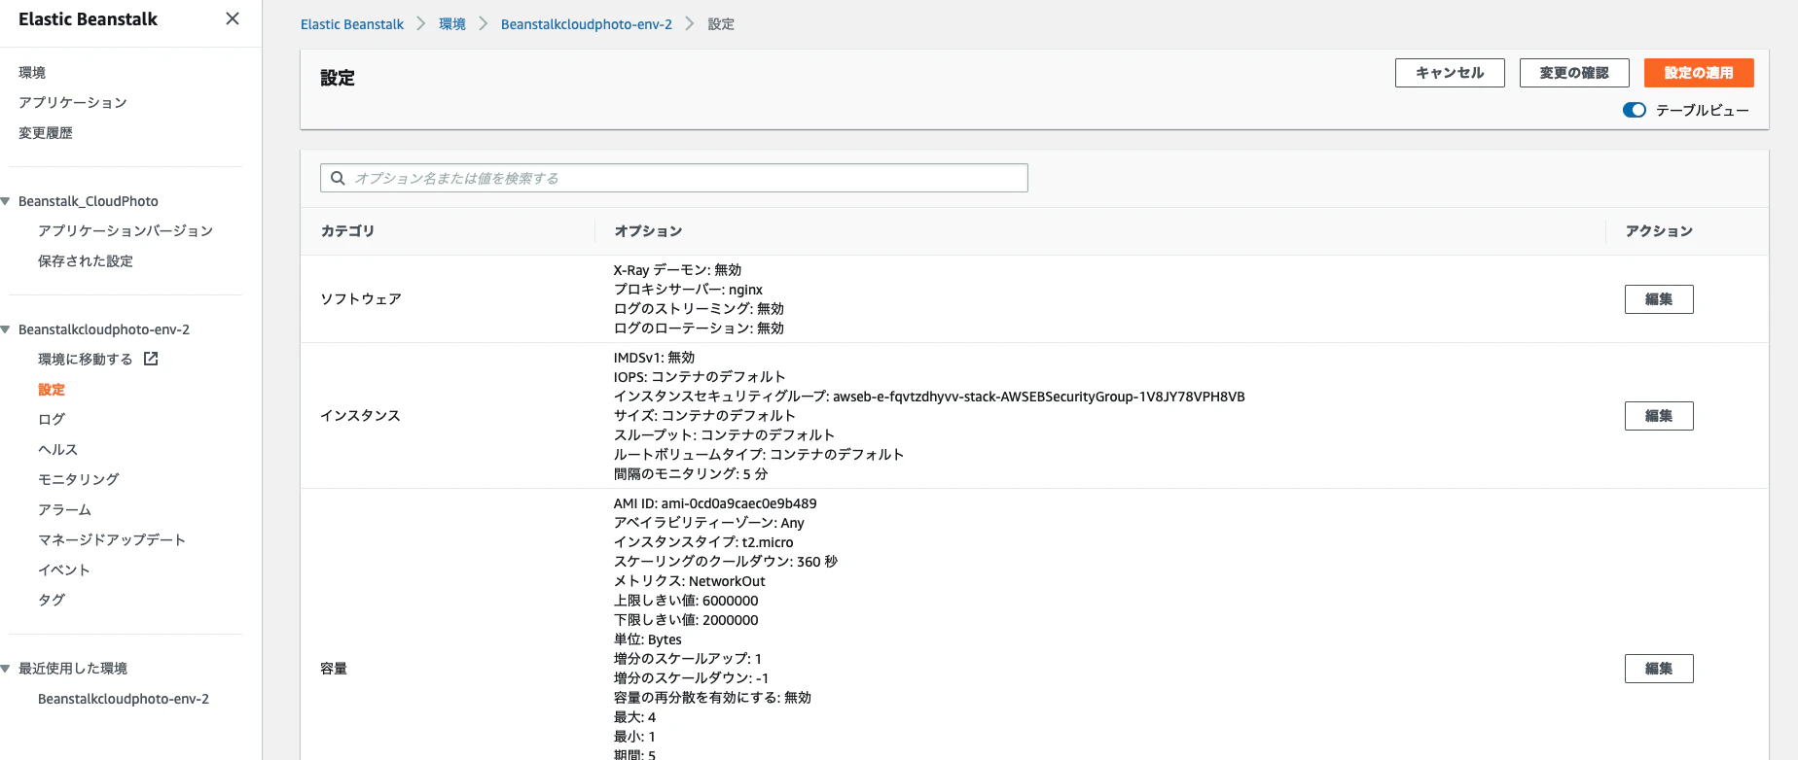This screenshot has width=1798, height=760.
Task: Collapse the Beanstalk_CloudPhoto tree section
Action: (x=6, y=201)
